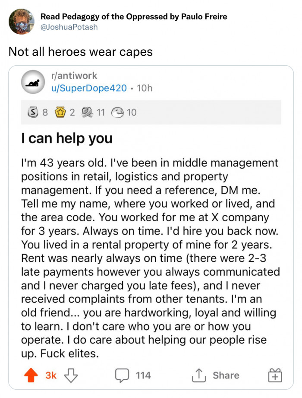Downvote the post
The width and height of the screenshot is (302, 398).
click(x=69, y=374)
